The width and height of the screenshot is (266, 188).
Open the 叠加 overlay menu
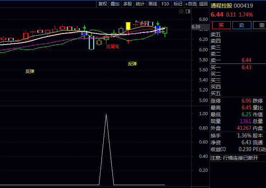115,4
